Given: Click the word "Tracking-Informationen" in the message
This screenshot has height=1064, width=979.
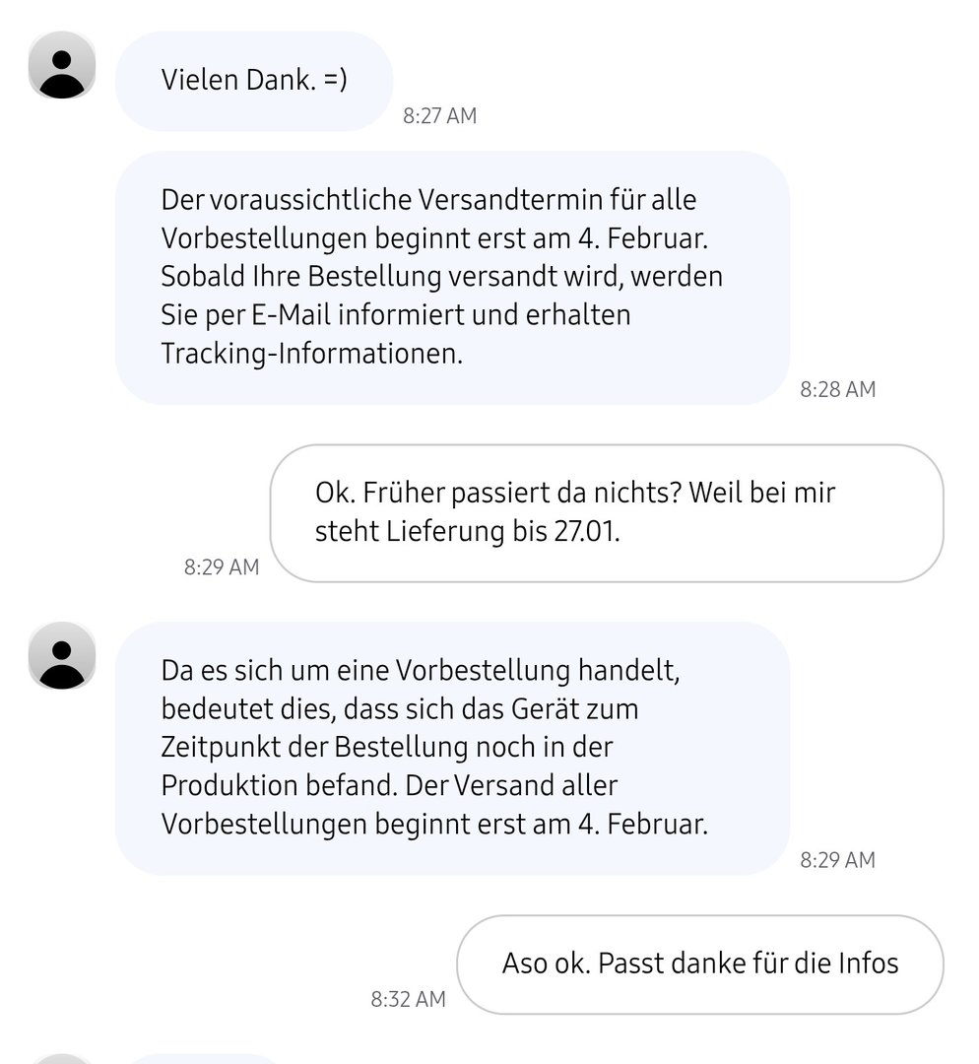Looking at the screenshot, I should pyautogui.click(x=311, y=355).
